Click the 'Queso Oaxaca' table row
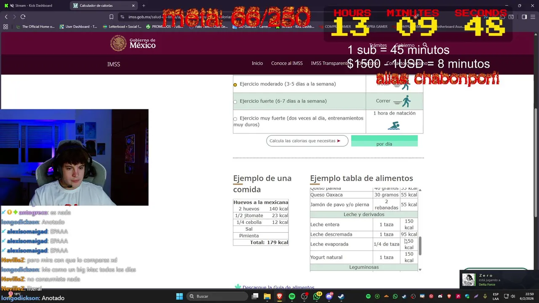Image resolution: width=539 pixels, height=303 pixels. [x=364, y=195]
